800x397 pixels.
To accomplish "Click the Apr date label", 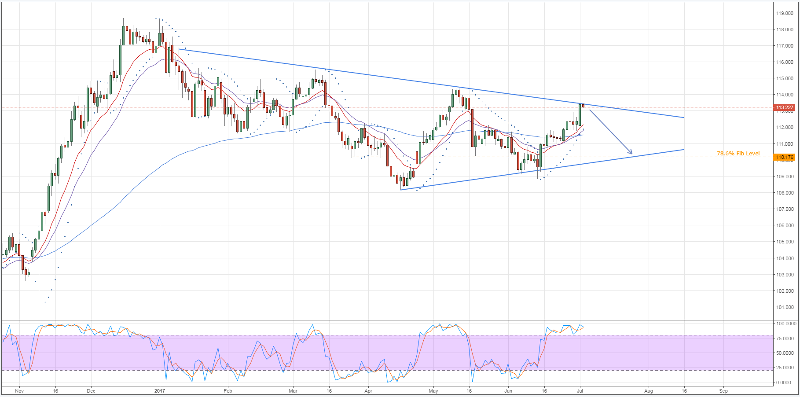I will (368, 390).
